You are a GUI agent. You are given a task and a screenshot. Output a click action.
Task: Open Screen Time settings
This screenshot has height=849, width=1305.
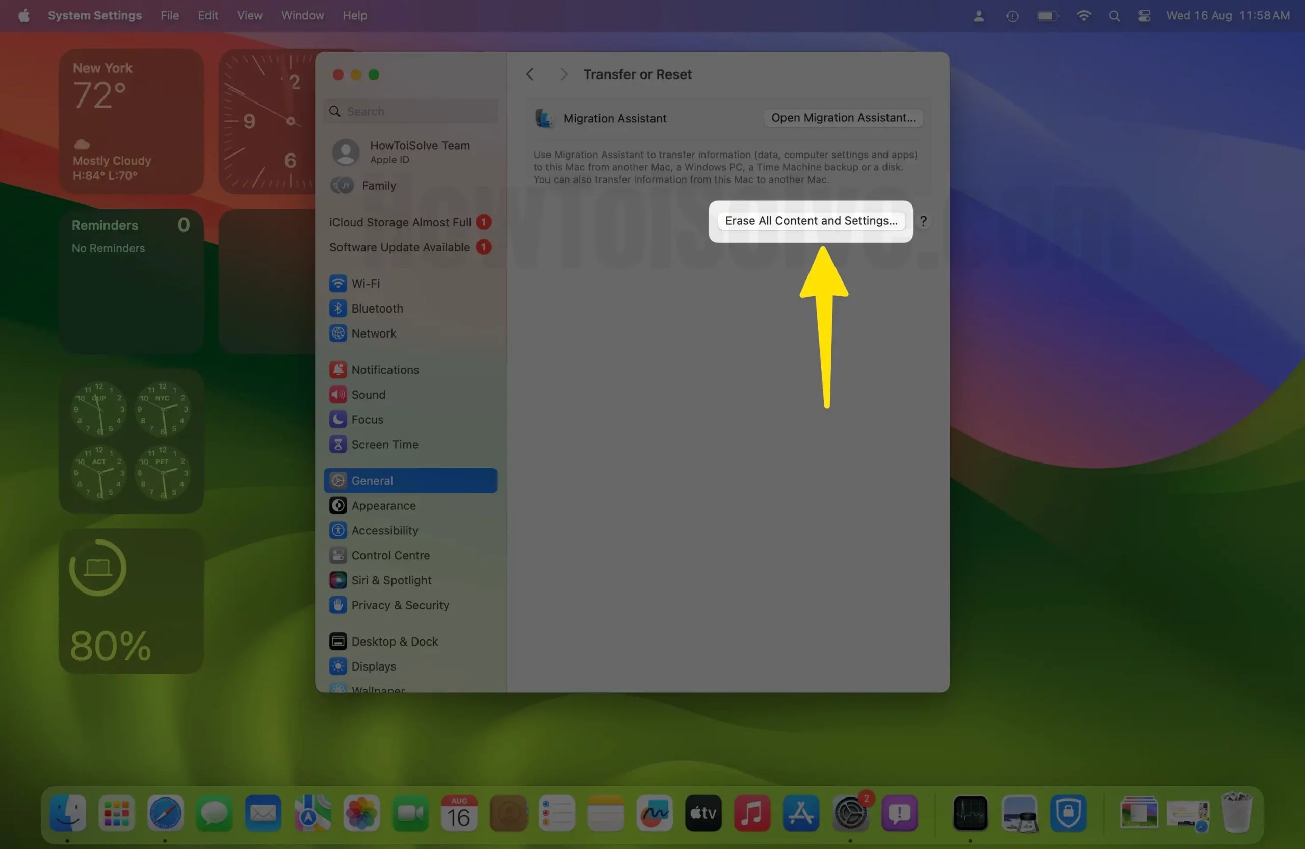385,445
